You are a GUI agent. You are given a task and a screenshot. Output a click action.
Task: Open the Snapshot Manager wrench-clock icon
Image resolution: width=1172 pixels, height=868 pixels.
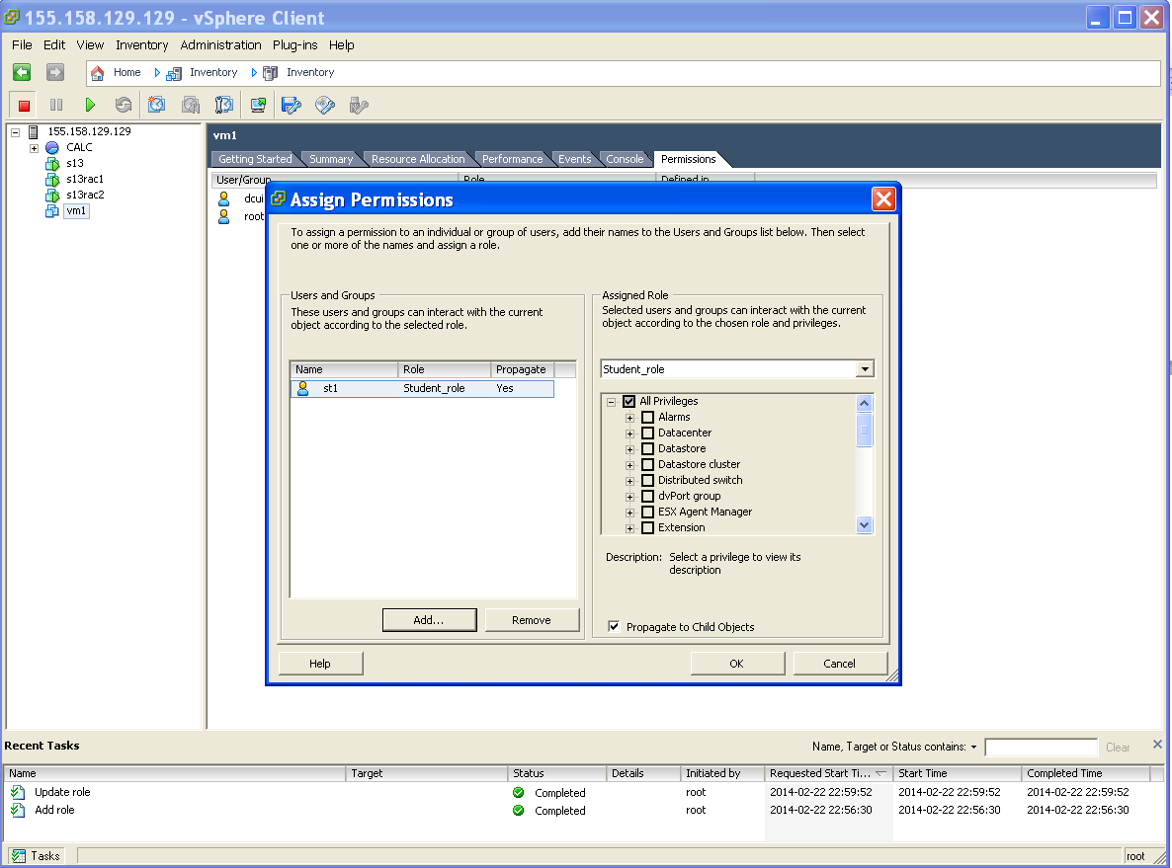pyautogui.click(x=224, y=105)
